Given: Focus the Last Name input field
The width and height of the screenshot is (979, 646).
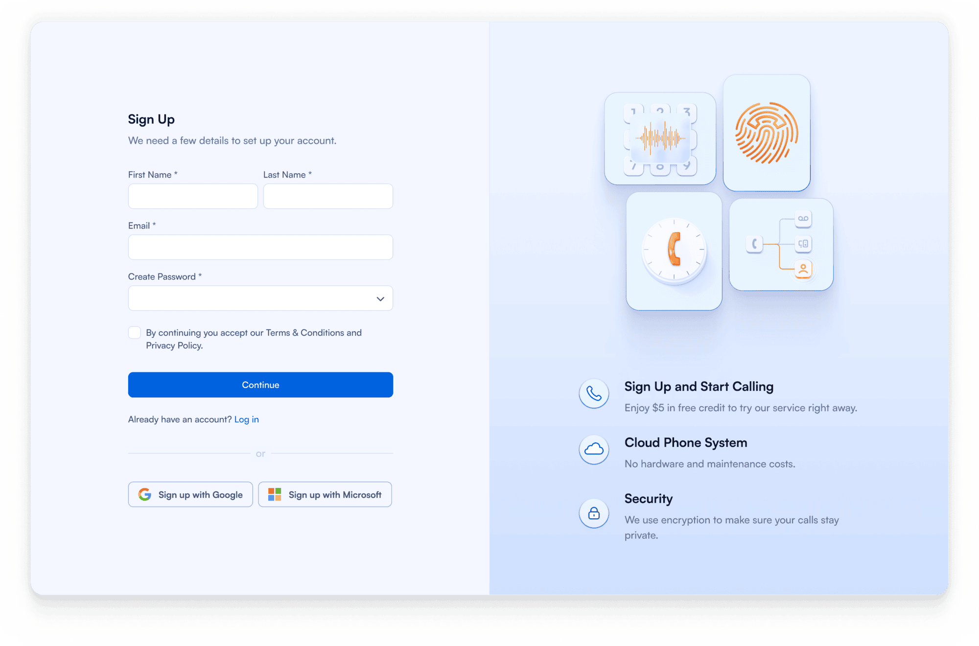Looking at the screenshot, I should [328, 196].
